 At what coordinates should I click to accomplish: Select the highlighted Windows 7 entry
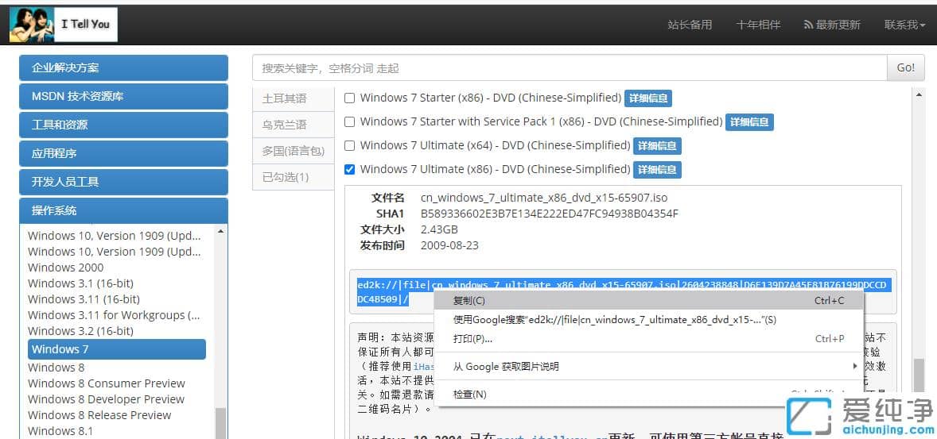(x=117, y=349)
